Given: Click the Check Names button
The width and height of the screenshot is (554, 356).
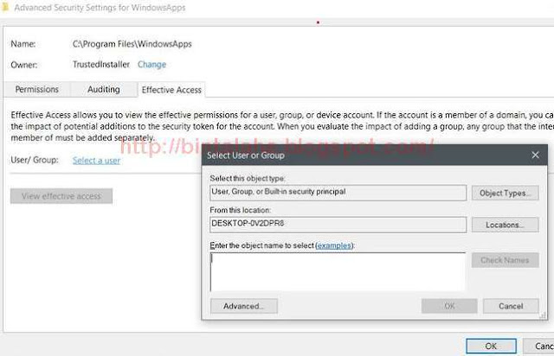Looking at the screenshot, I should (x=505, y=260).
